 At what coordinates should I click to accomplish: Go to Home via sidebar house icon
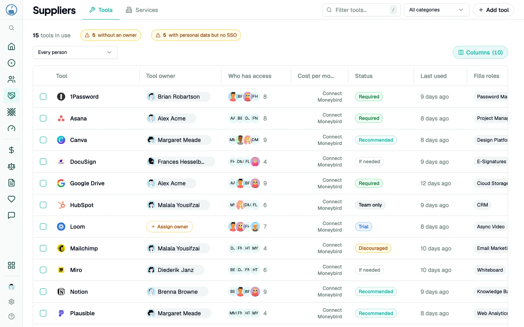click(x=11, y=47)
